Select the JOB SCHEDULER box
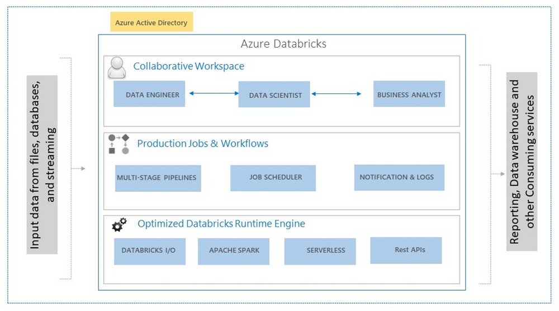 tap(273, 178)
